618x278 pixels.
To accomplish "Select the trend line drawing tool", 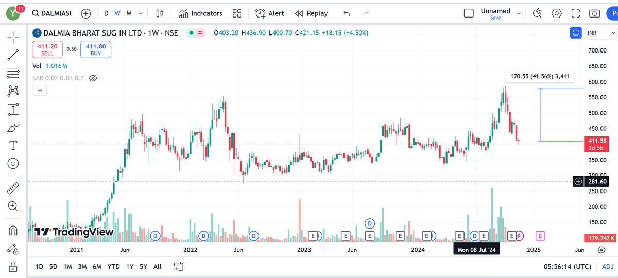I will (x=13, y=54).
